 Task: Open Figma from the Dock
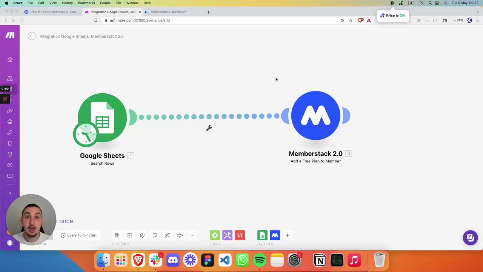pos(208,260)
